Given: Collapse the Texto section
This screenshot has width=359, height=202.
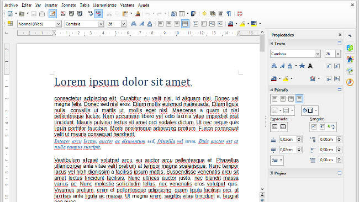Looking at the screenshot, I should [272, 44].
